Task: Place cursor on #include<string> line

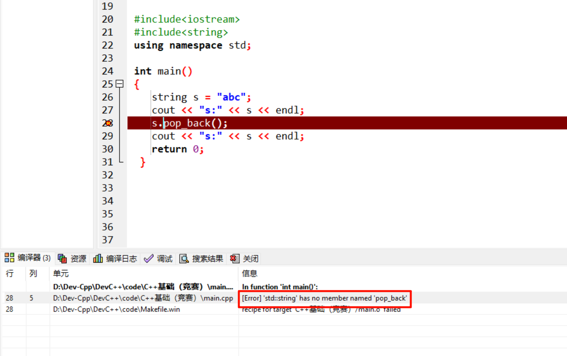Action: 181,32
